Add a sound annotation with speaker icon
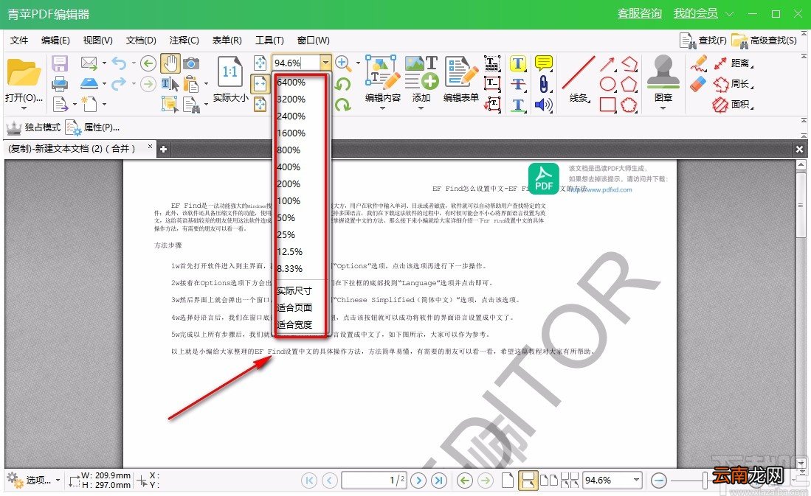This screenshot has height=496, width=811. pos(543,105)
